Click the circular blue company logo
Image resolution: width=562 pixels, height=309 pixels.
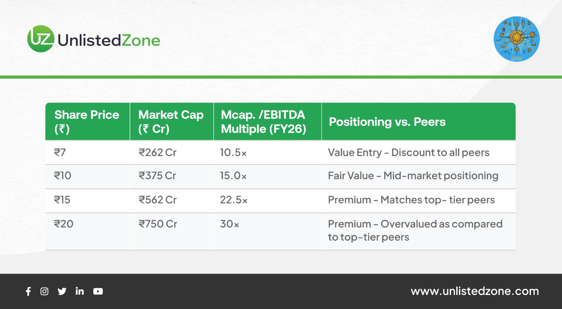click(516, 39)
